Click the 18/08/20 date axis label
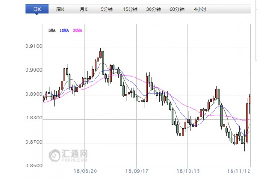Screen dimensions: 275x179 click(x=85, y=171)
